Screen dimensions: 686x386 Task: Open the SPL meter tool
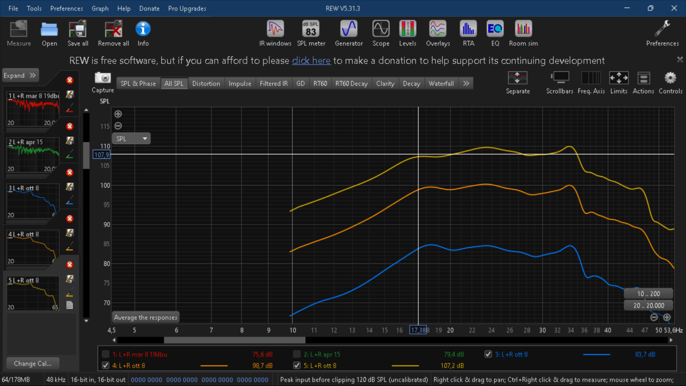click(311, 33)
